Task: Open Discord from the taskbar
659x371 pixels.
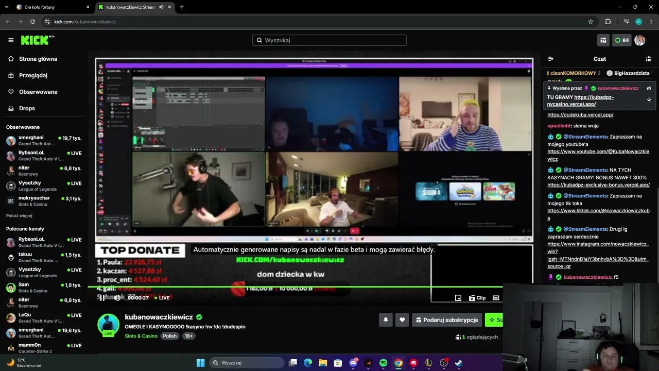Action: (x=353, y=363)
